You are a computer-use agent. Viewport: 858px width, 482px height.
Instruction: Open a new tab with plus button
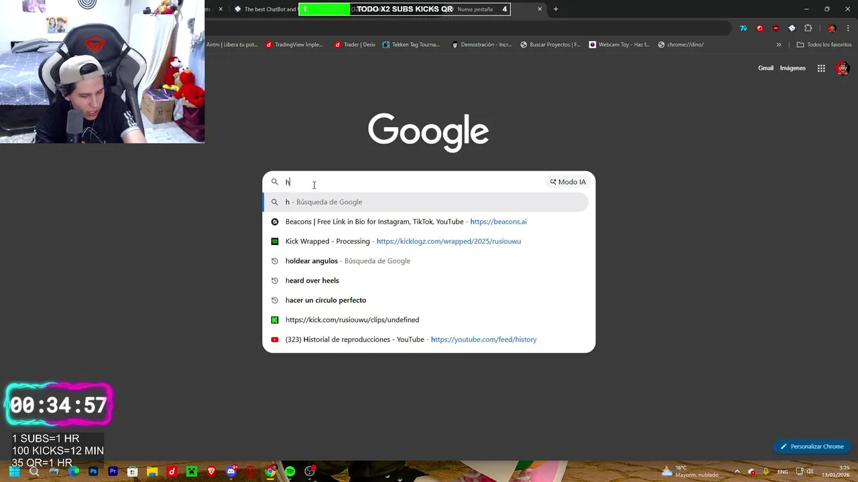(x=556, y=9)
